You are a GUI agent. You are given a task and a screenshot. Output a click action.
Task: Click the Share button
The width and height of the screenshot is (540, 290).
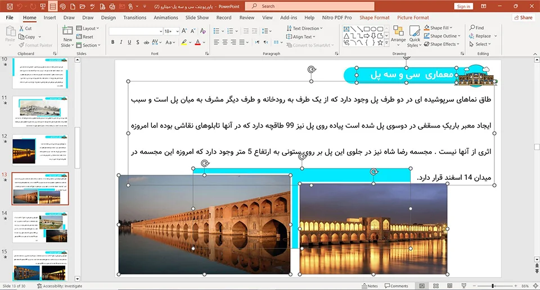click(523, 17)
